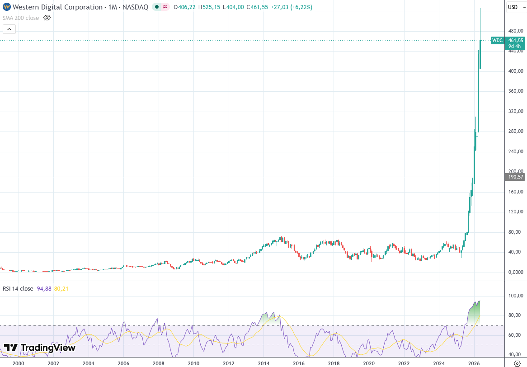
Task: Select the RSI 14 close legend label
Action: [x=18, y=289]
